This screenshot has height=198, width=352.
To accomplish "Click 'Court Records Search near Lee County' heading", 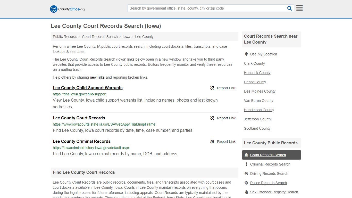I will 271,39.
